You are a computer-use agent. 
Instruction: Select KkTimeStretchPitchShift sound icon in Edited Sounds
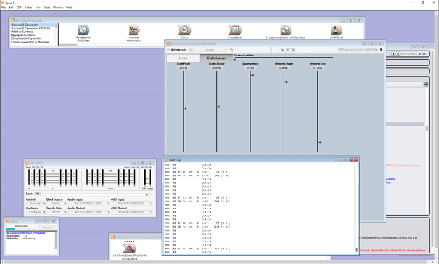pyautogui.click(x=129, y=248)
